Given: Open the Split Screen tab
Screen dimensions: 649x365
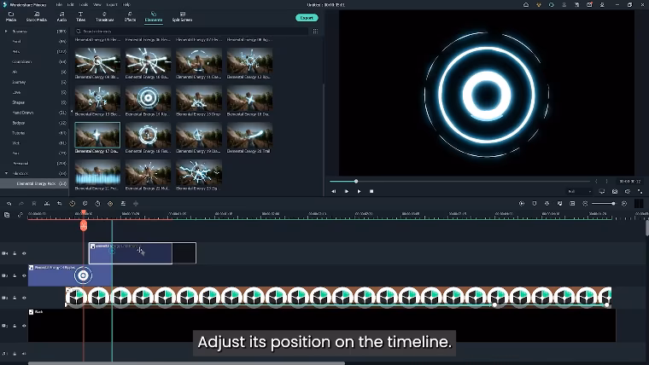Looking at the screenshot, I should click(182, 16).
